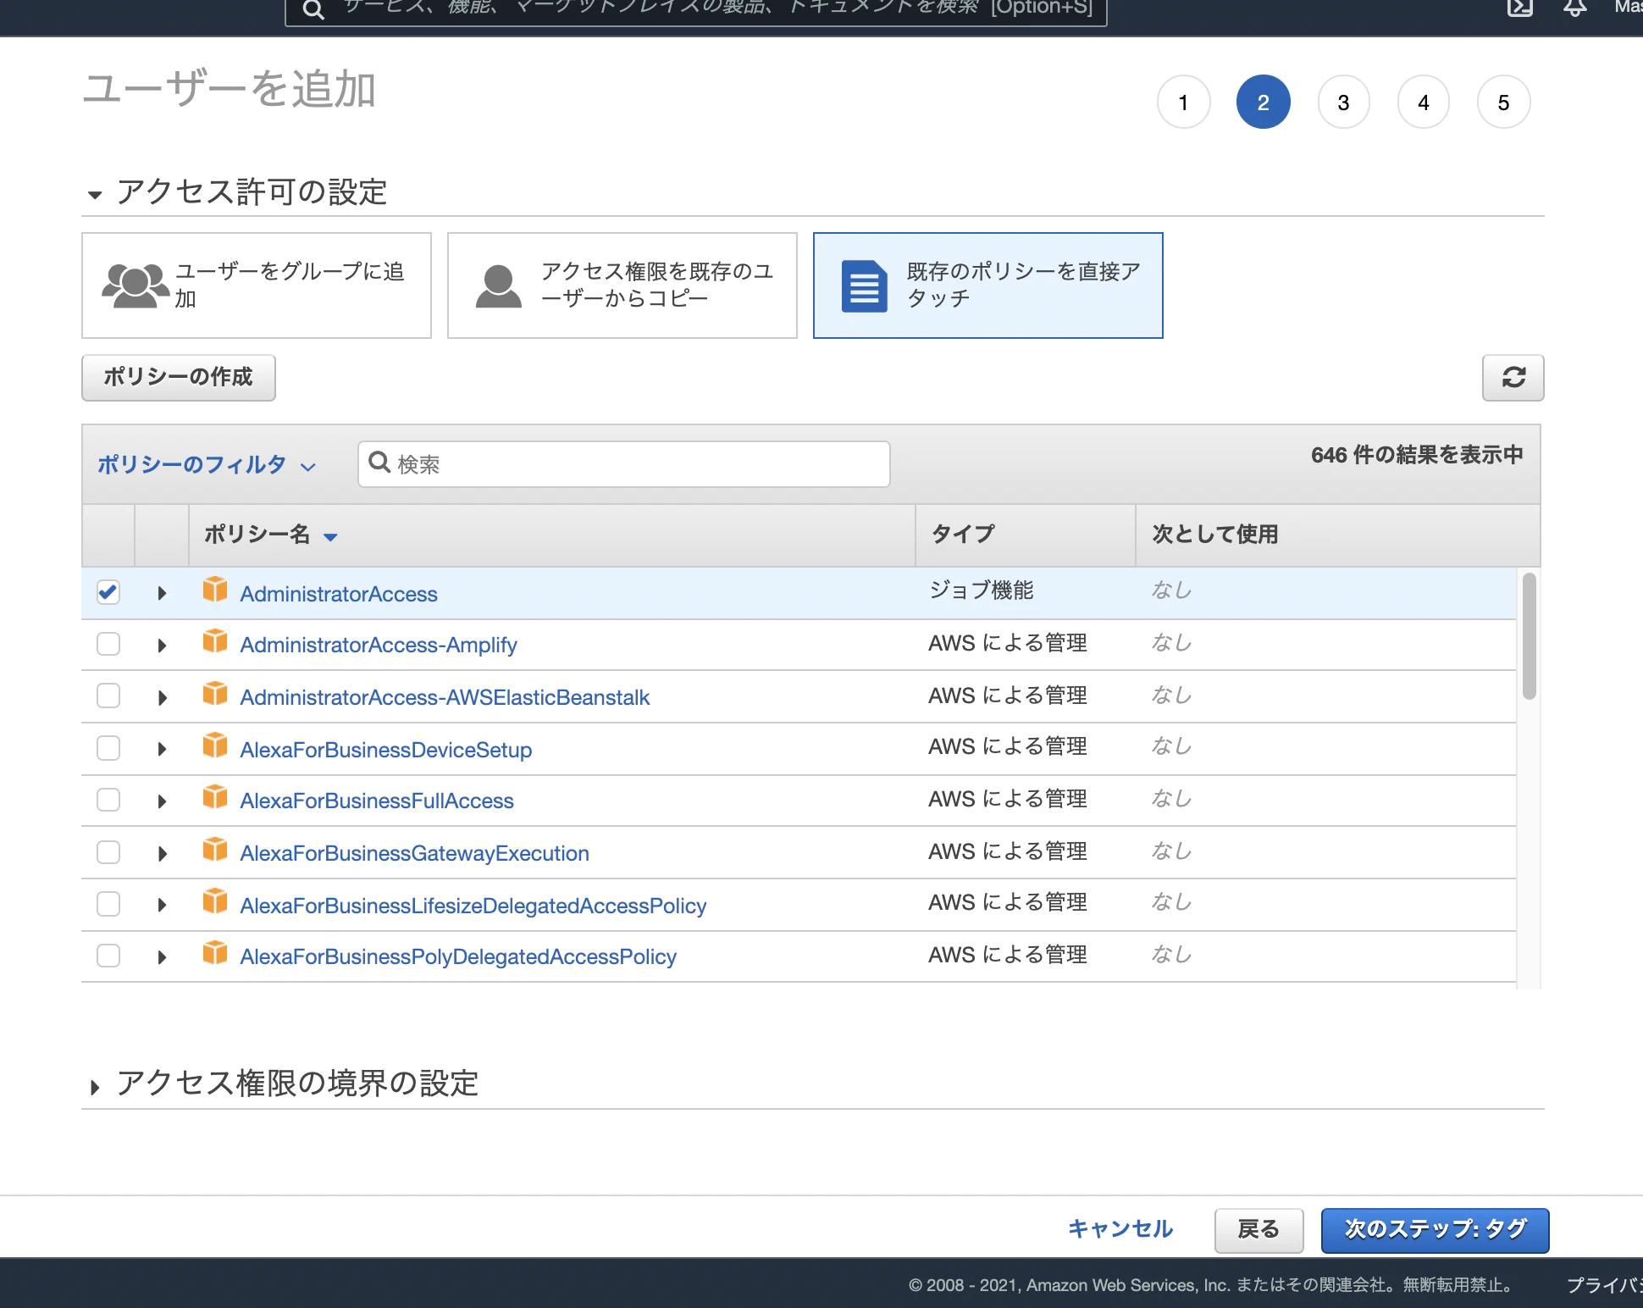Enable the AdministratorAccess-AWSElasticBeanstalk checkbox
Screen dimensions: 1643x1308
click(x=108, y=696)
